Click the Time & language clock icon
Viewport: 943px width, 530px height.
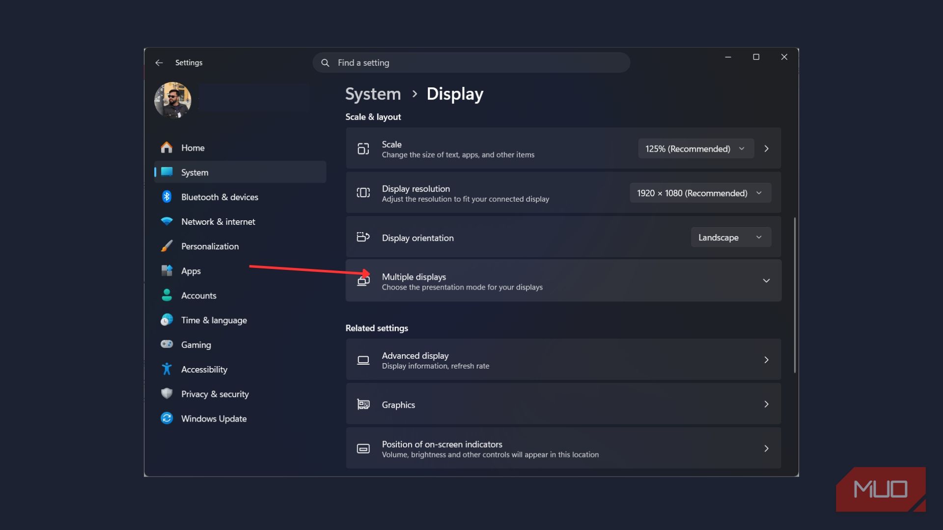click(x=166, y=320)
